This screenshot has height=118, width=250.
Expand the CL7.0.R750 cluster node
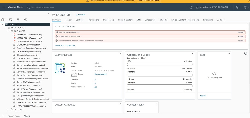[x=8, y=109]
